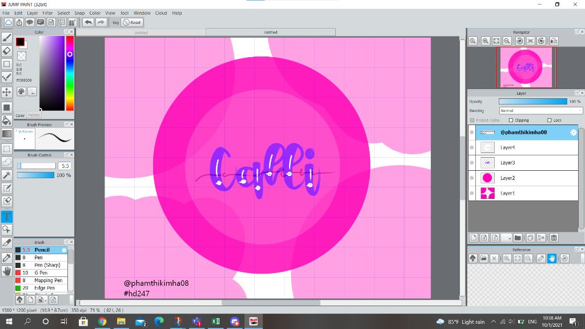The image size is (585, 329).
Task: Open the Snap menu
Action: click(x=79, y=13)
